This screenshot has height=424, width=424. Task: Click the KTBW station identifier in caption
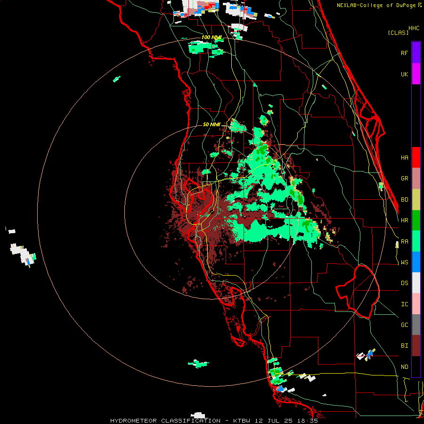pyautogui.click(x=242, y=421)
